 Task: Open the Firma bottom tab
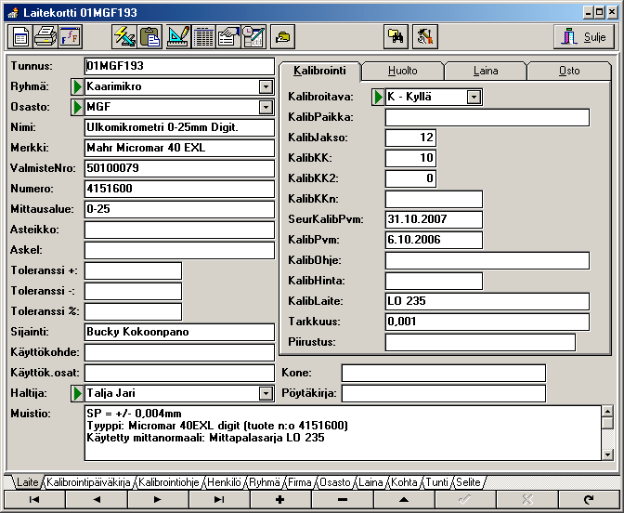(300, 482)
